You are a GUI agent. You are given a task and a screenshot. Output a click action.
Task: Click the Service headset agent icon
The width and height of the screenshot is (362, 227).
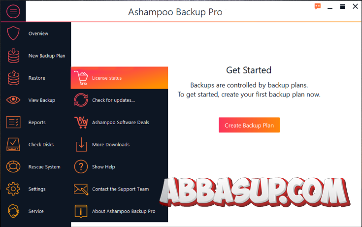pyautogui.click(x=13, y=211)
